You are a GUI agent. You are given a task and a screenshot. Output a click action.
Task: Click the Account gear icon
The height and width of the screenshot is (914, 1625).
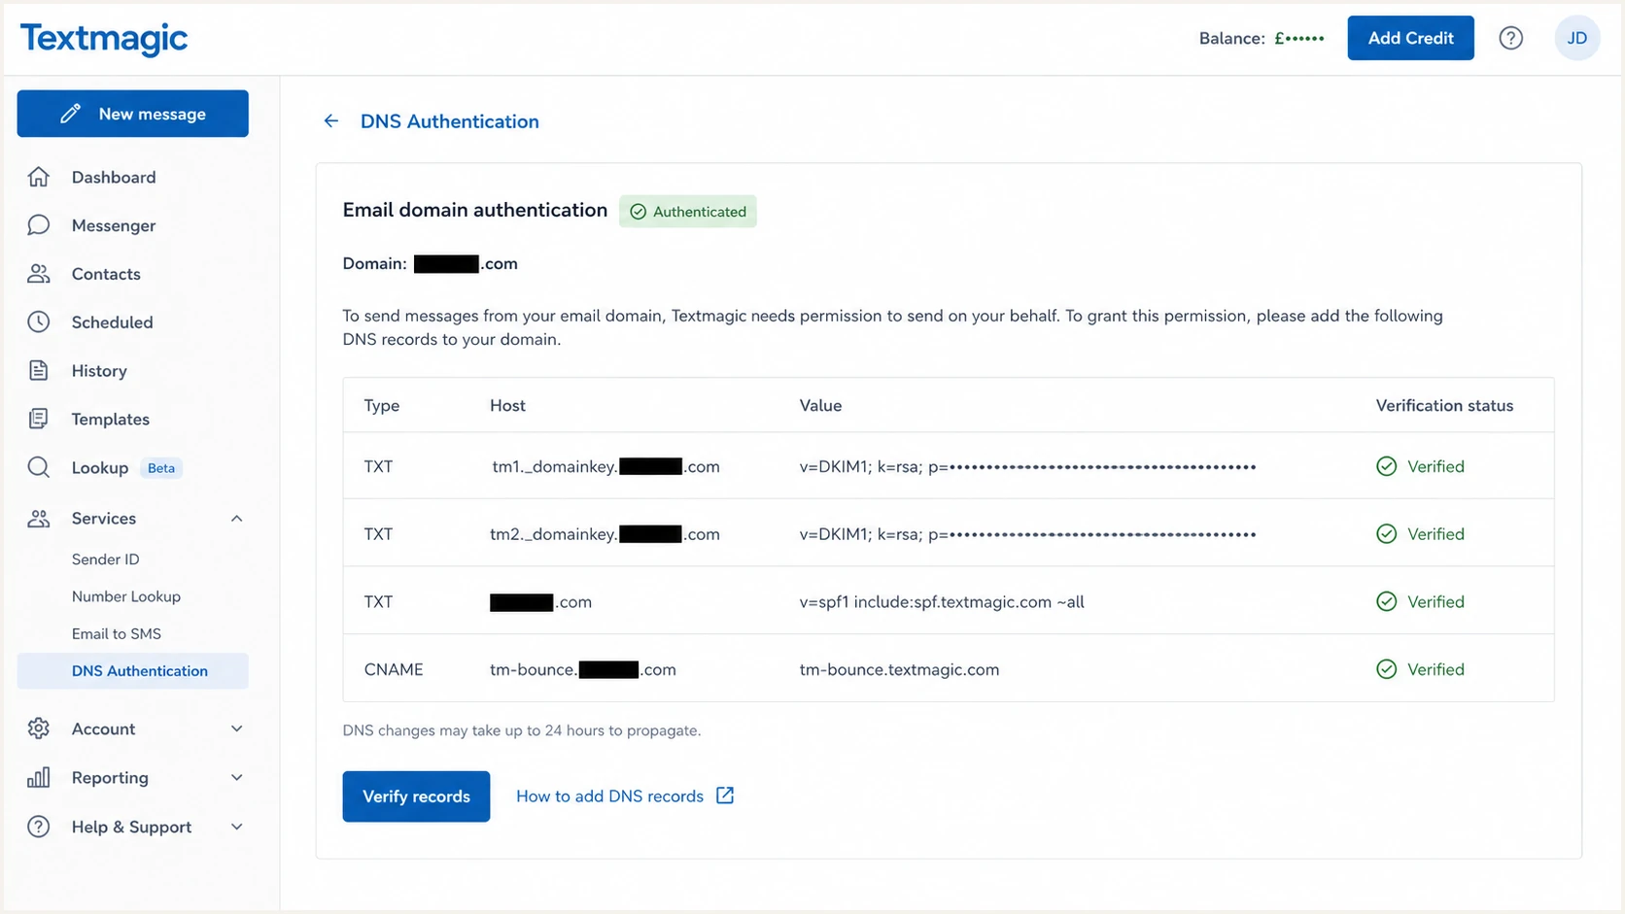click(39, 728)
